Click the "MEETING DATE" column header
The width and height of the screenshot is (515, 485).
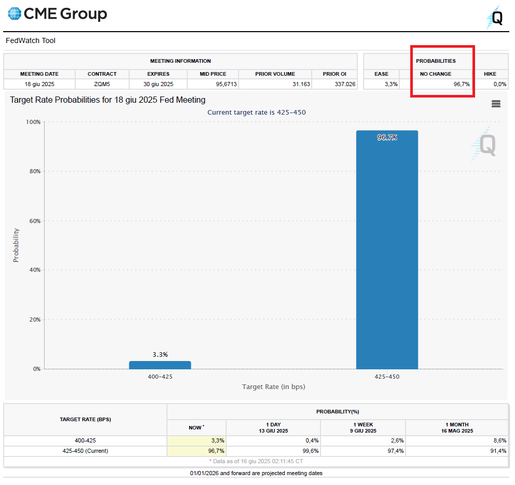39,74
